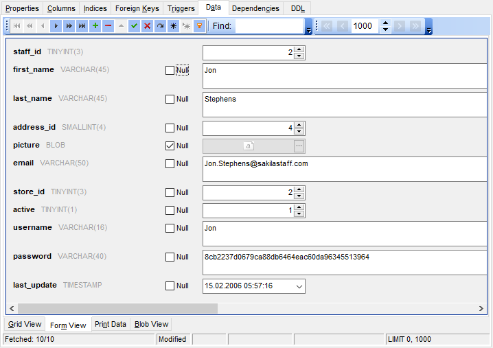Uncheck the Null checkbox for picture
Image resolution: width=493 pixels, height=348 pixels.
pos(170,146)
